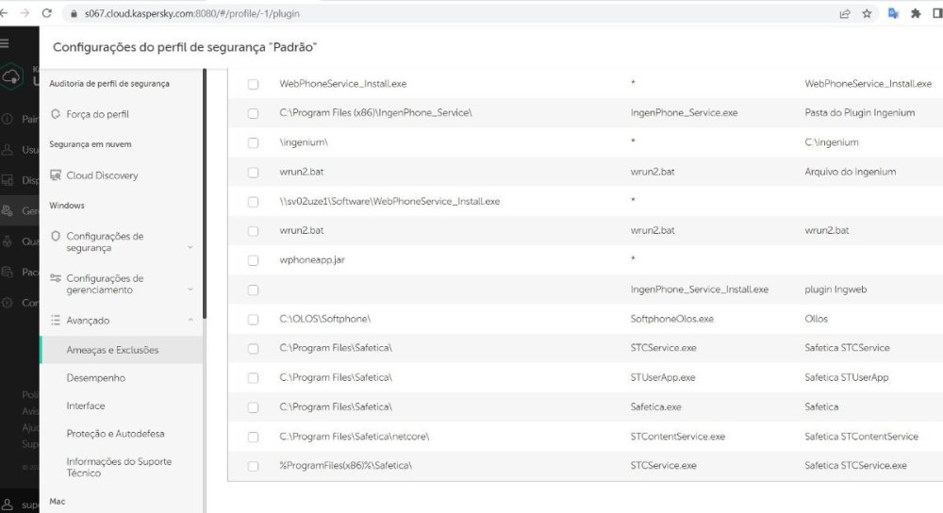This screenshot has height=513, width=943.
Task: Expand Configurações de segurança section
Action: tap(190, 247)
